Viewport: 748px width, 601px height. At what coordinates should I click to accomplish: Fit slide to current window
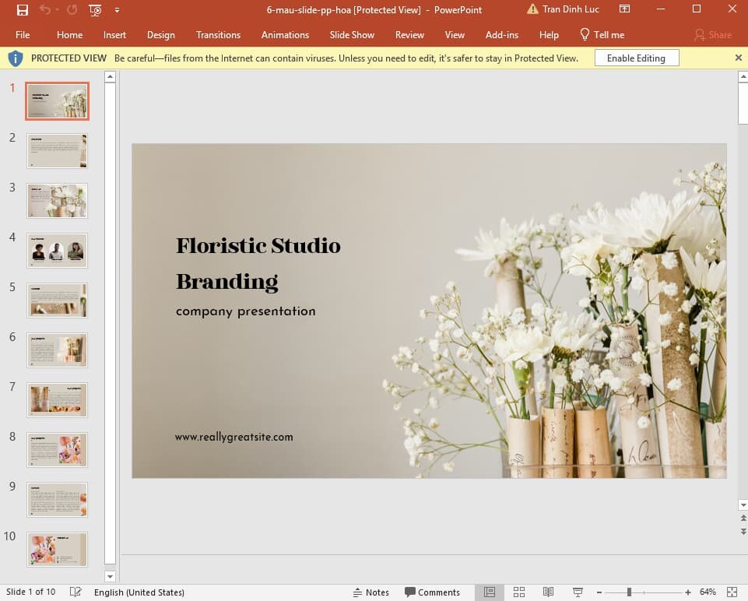pos(731,592)
